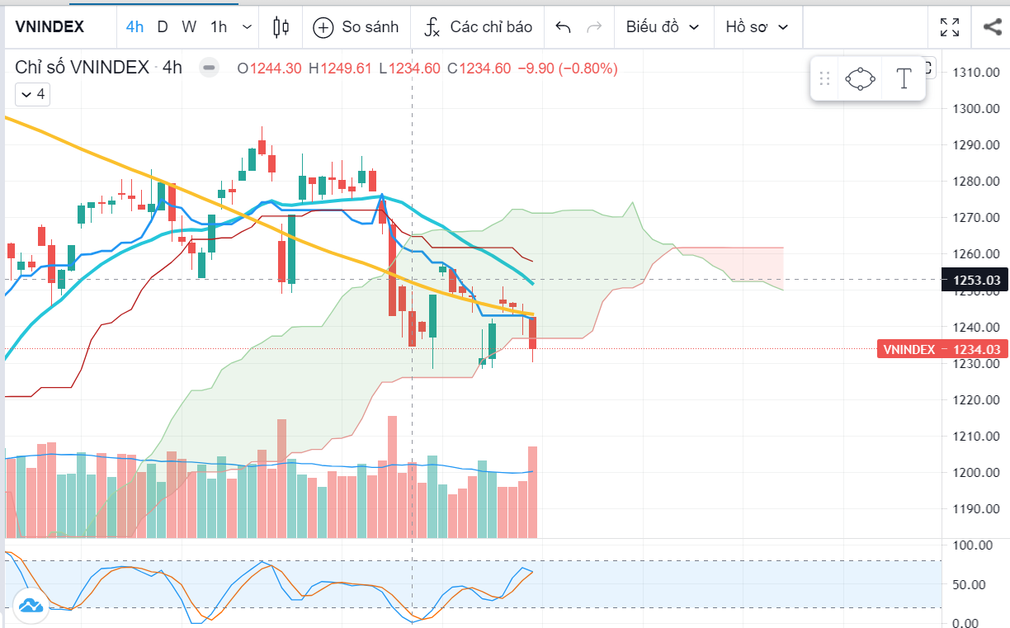Open the Hồ sơ dropdown menu
The width and height of the screenshot is (1010, 628).
tap(757, 27)
